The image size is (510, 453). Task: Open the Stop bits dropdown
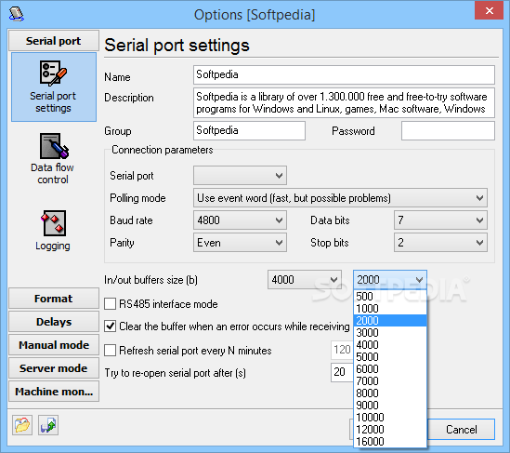440,242
